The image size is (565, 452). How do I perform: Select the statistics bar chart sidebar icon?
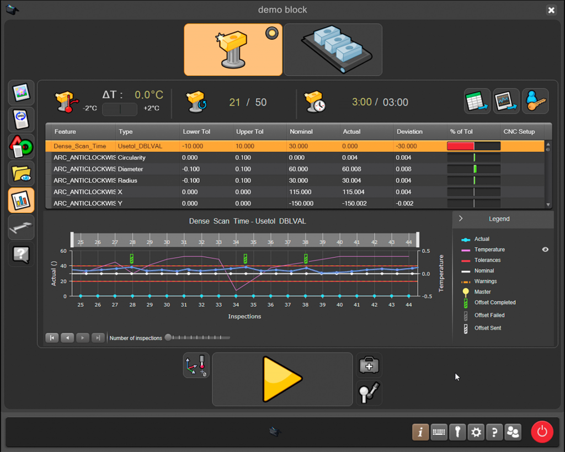(21, 200)
